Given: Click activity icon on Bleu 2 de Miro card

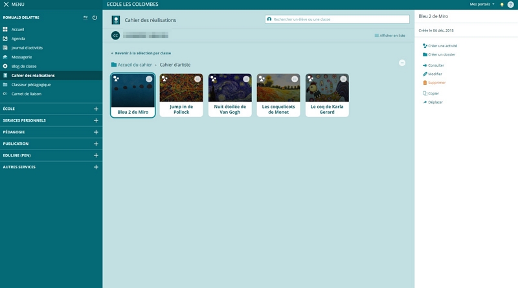Looking at the screenshot, I should [116, 78].
